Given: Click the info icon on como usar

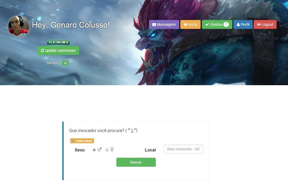Looking at the screenshot, I should click(x=73, y=141).
